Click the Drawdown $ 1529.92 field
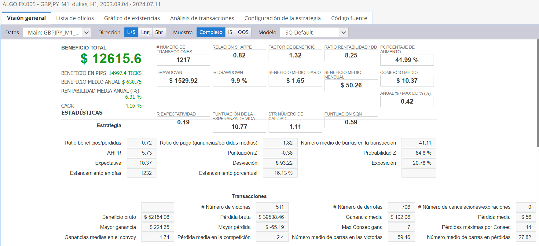This screenshot has height=246, width=539. coord(183,81)
